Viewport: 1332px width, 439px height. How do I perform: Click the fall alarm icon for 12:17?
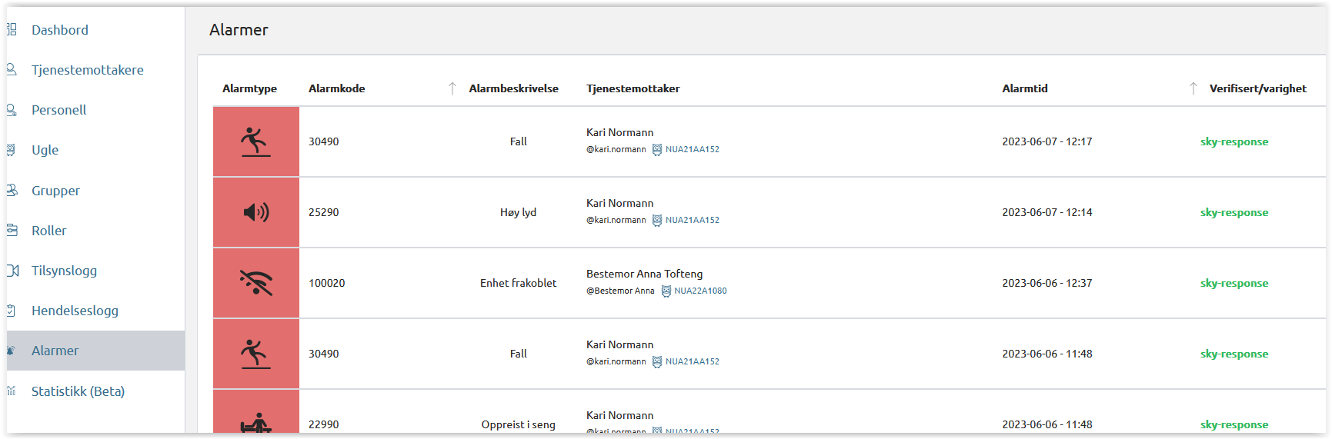255,141
